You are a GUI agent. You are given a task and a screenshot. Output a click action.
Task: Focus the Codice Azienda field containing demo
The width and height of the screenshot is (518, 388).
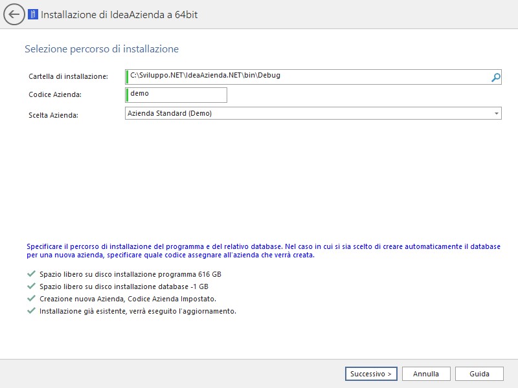(x=176, y=95)
